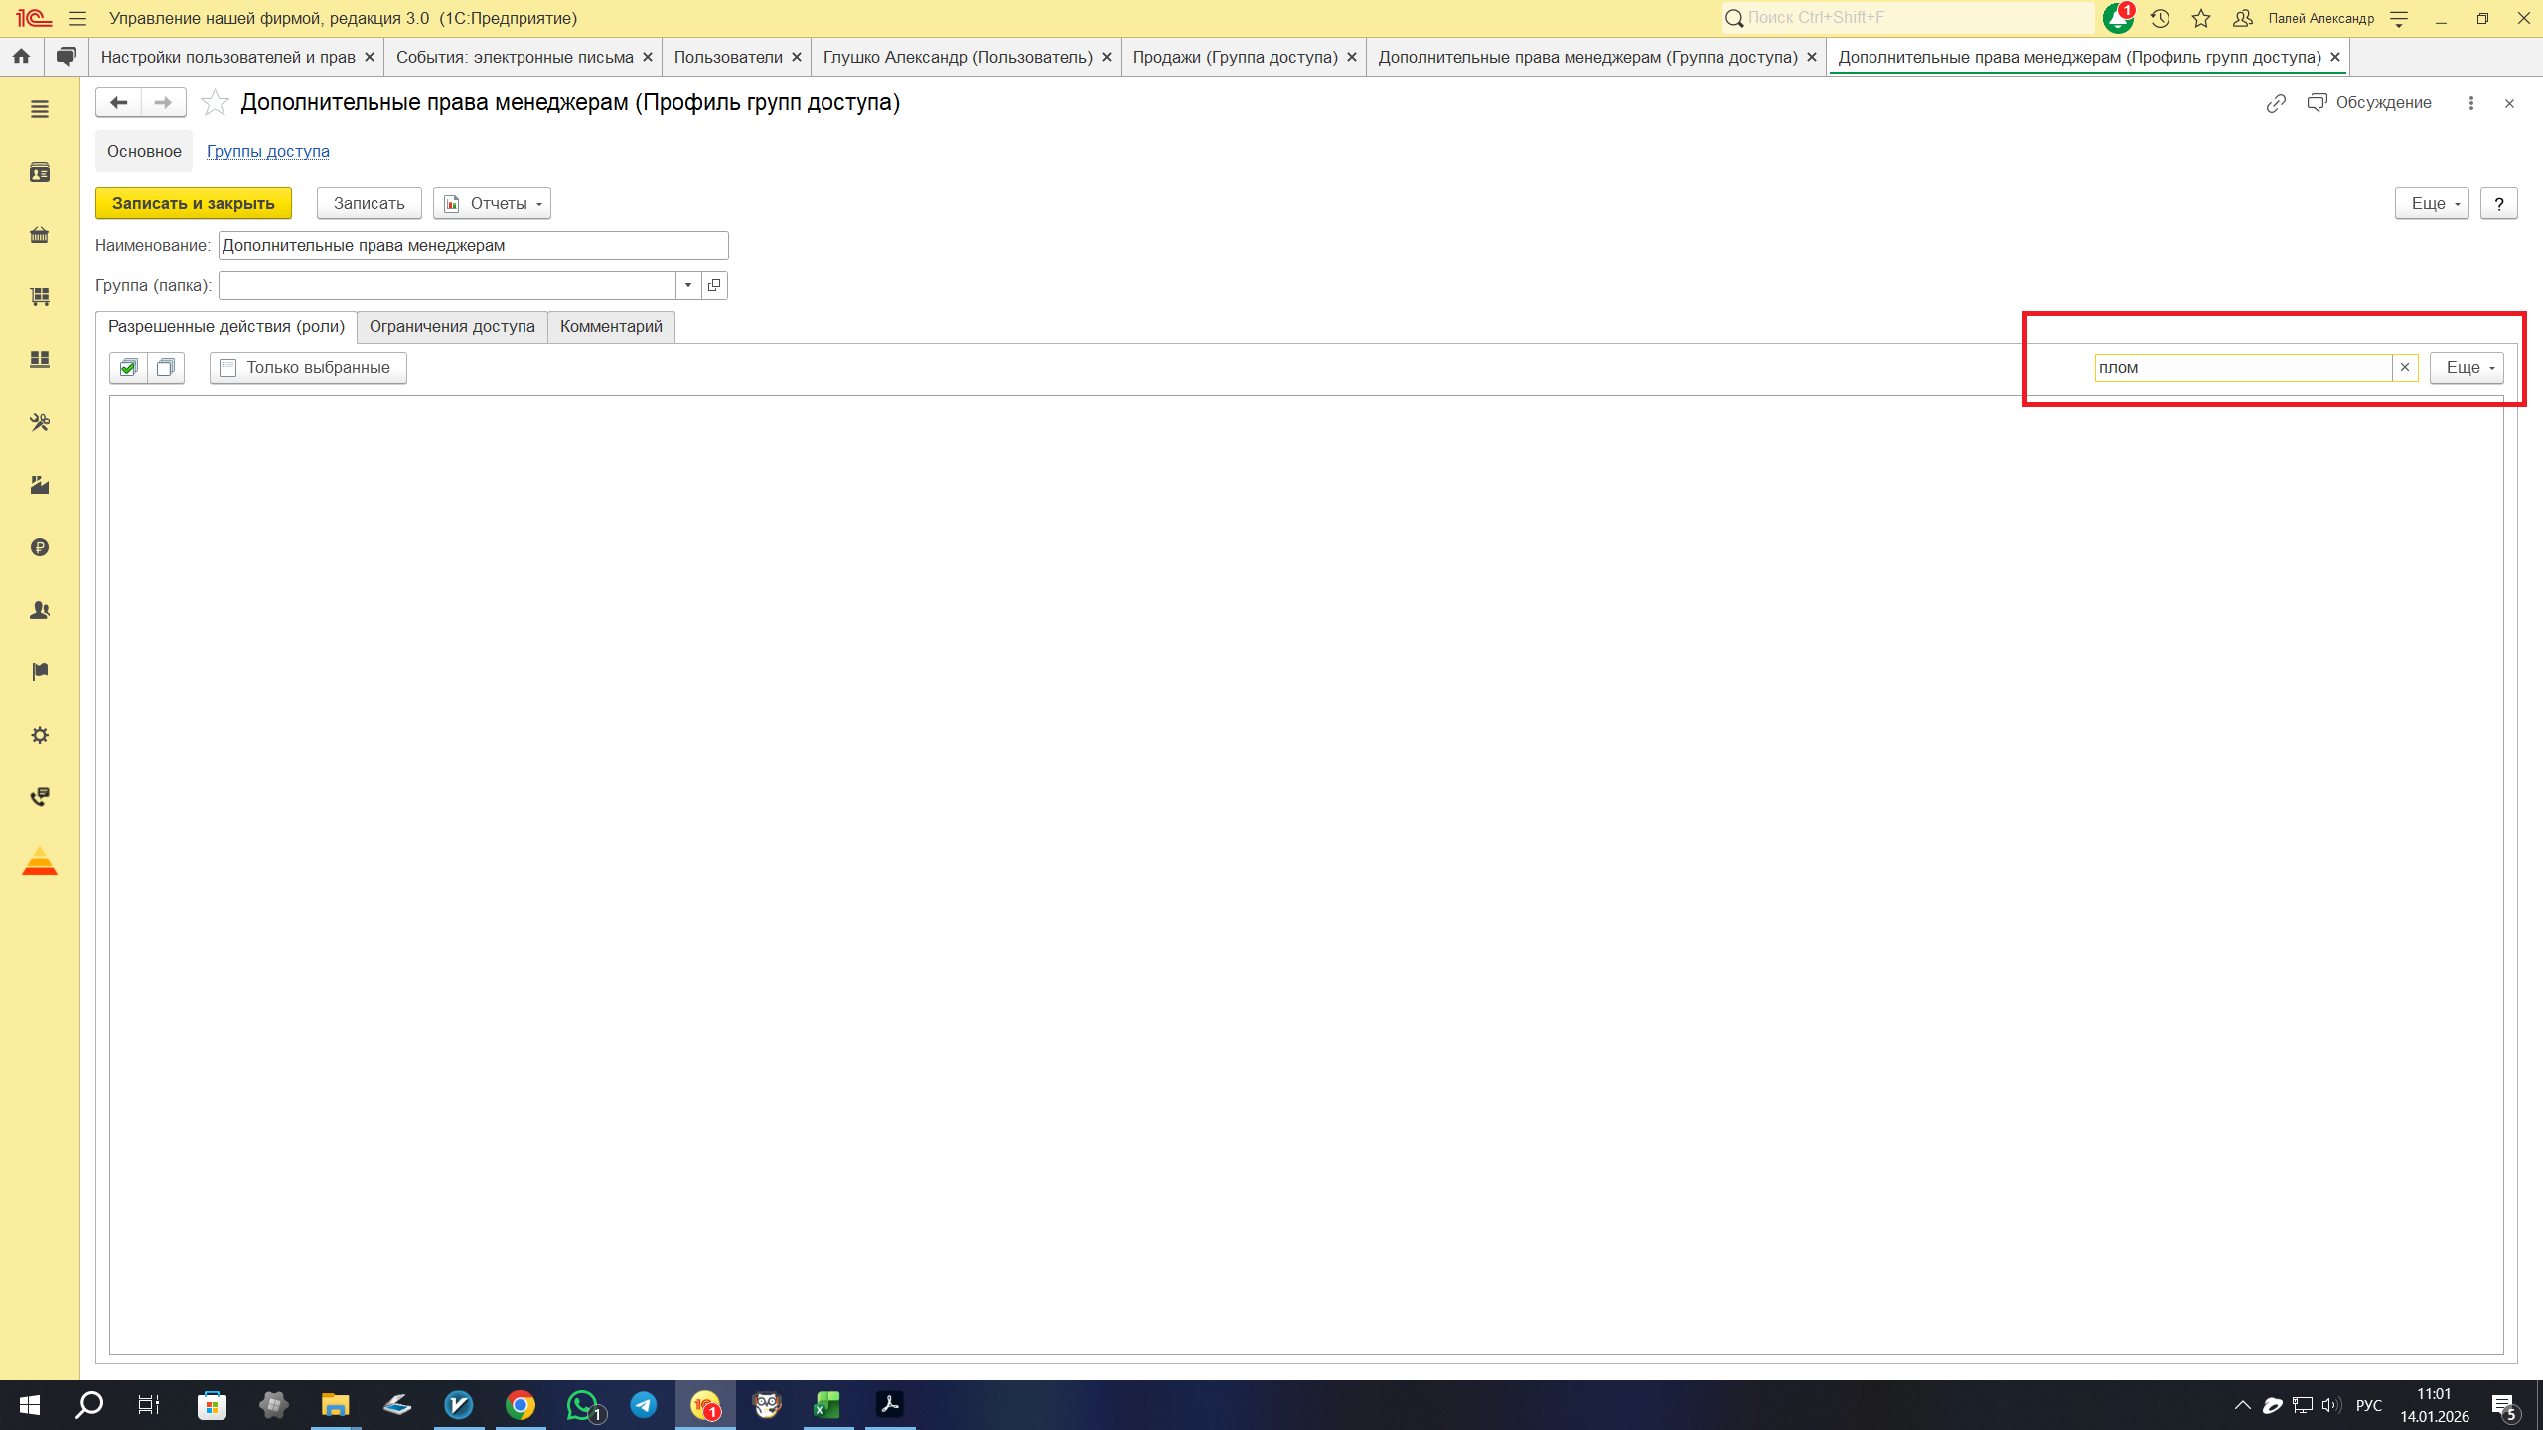Click the get link chain icon
The height and width of the screenshot is (1430, 2543).
tap(2276, 103)
